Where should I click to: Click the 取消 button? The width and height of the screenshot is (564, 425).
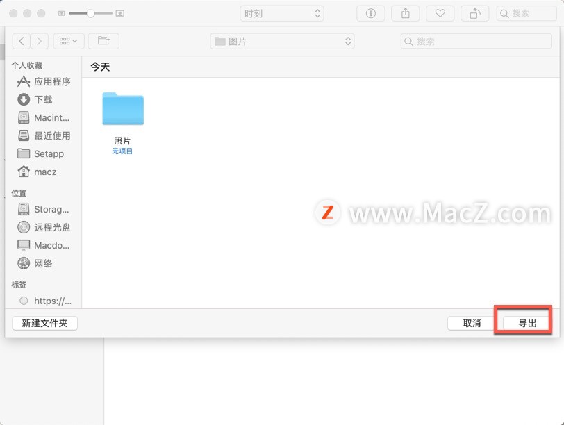(472, 323)
